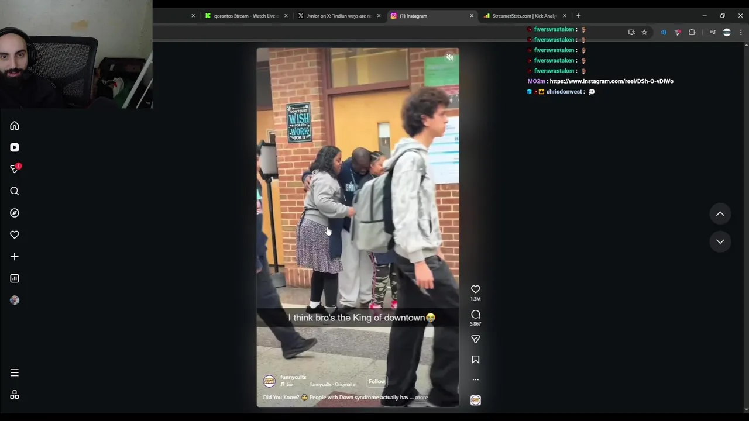Open Explore compass icon
The image size is (749, 421).
(15, 213)
